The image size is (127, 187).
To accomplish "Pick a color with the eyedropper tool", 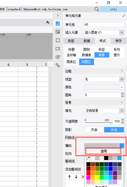I will point(88,158).
